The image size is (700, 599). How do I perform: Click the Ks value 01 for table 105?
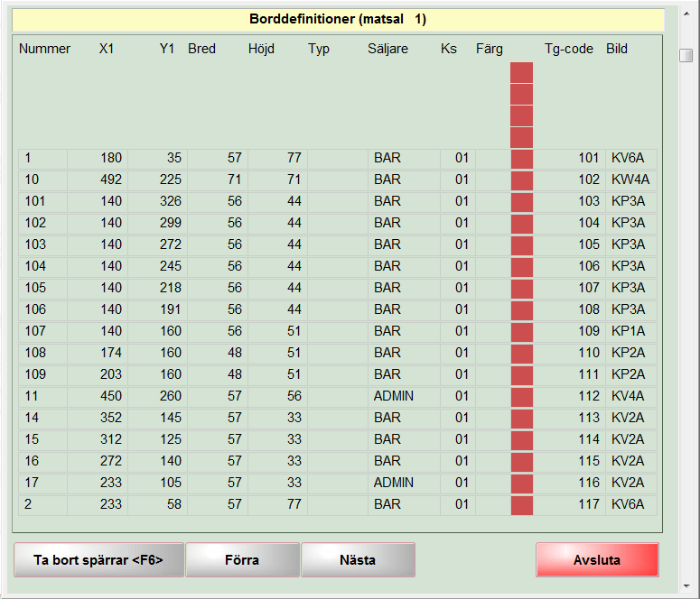click(458, 288)
